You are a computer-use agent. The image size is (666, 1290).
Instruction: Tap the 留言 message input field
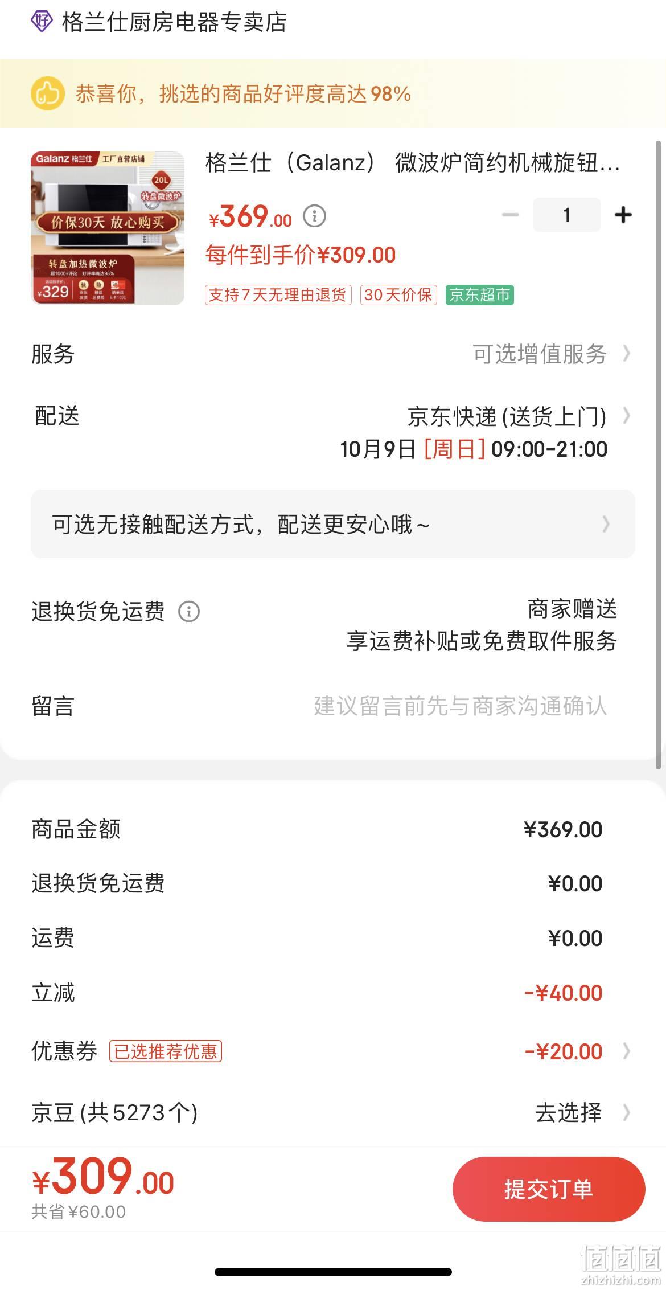tap(460, 706)
